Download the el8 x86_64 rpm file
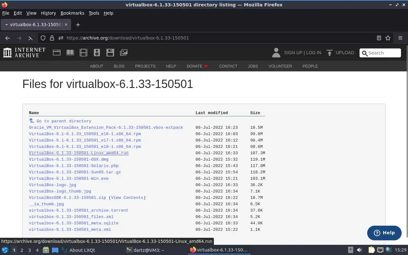 coord(85,147)
